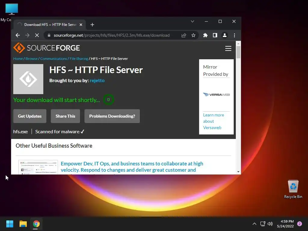Select the Download HFS browser tab
The image size is (308, 231).
(49, 25)
